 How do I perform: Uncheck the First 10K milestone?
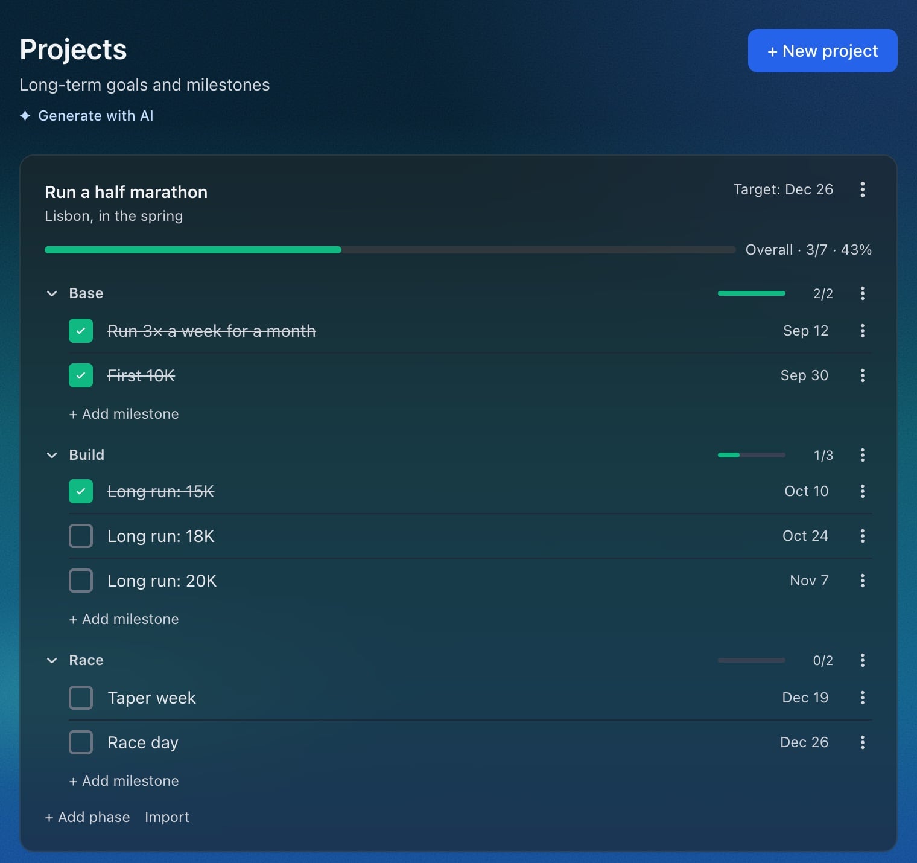tap(81, 375)
